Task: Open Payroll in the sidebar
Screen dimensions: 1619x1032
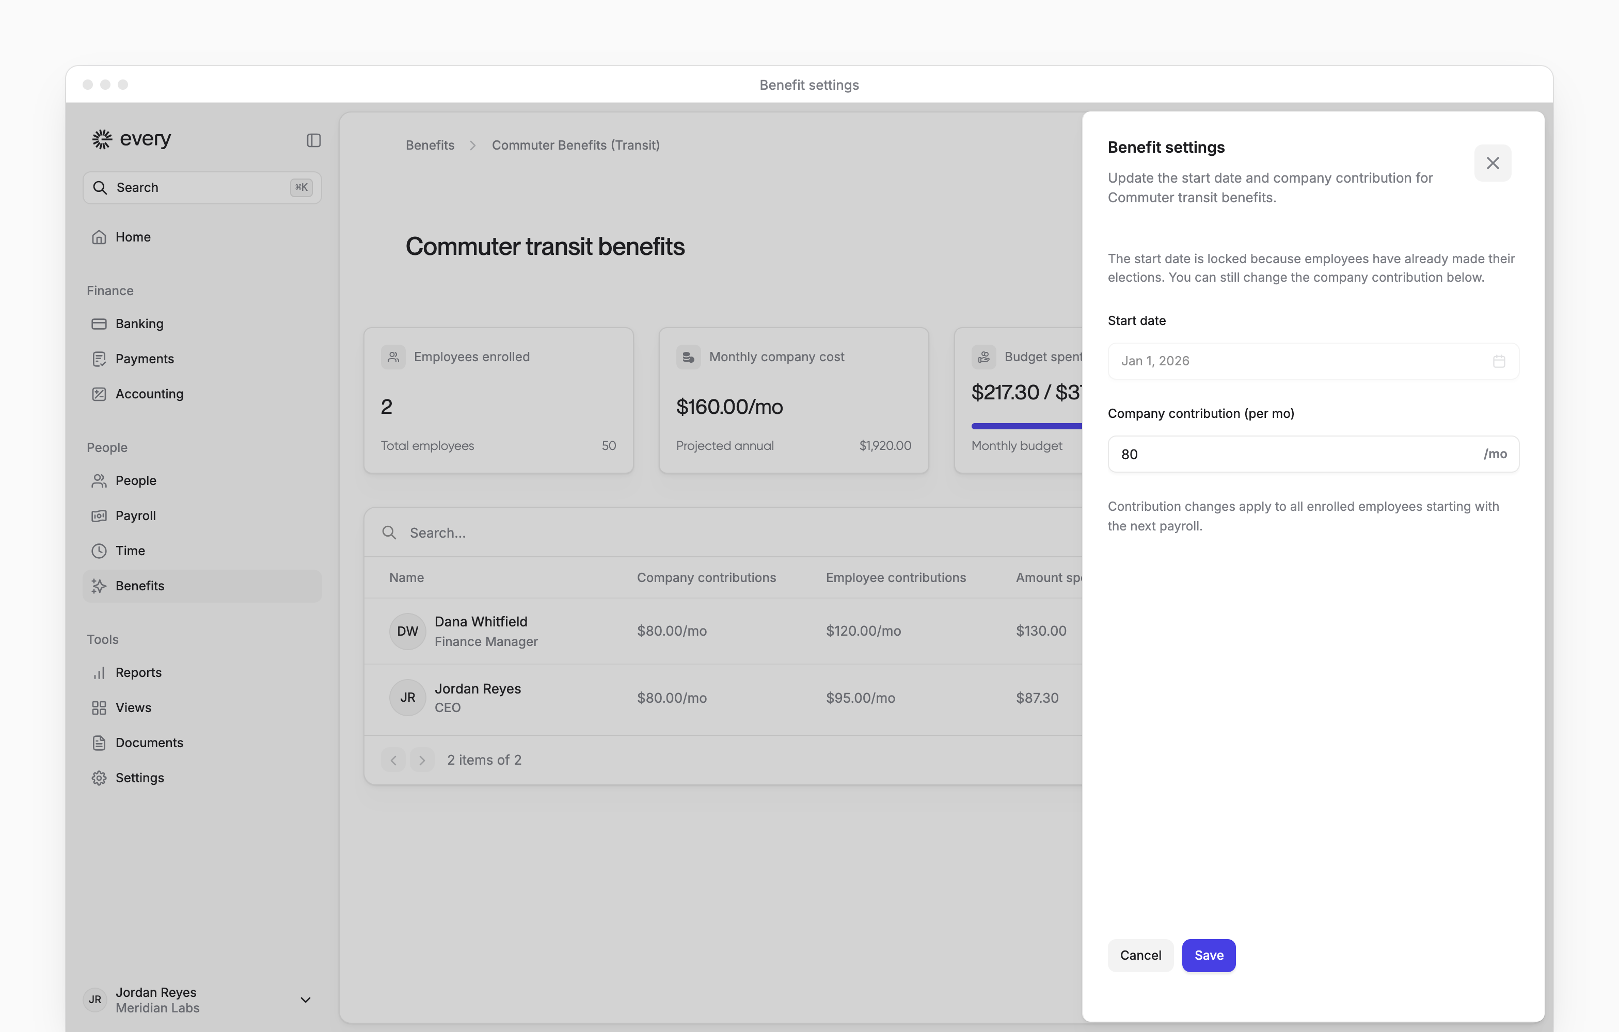Action: pyautogui.click(x=202, y=515)
